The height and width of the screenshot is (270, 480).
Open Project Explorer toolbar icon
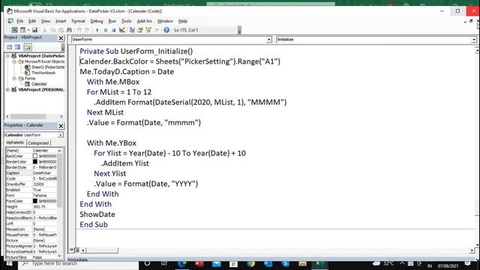coord(132,30)
